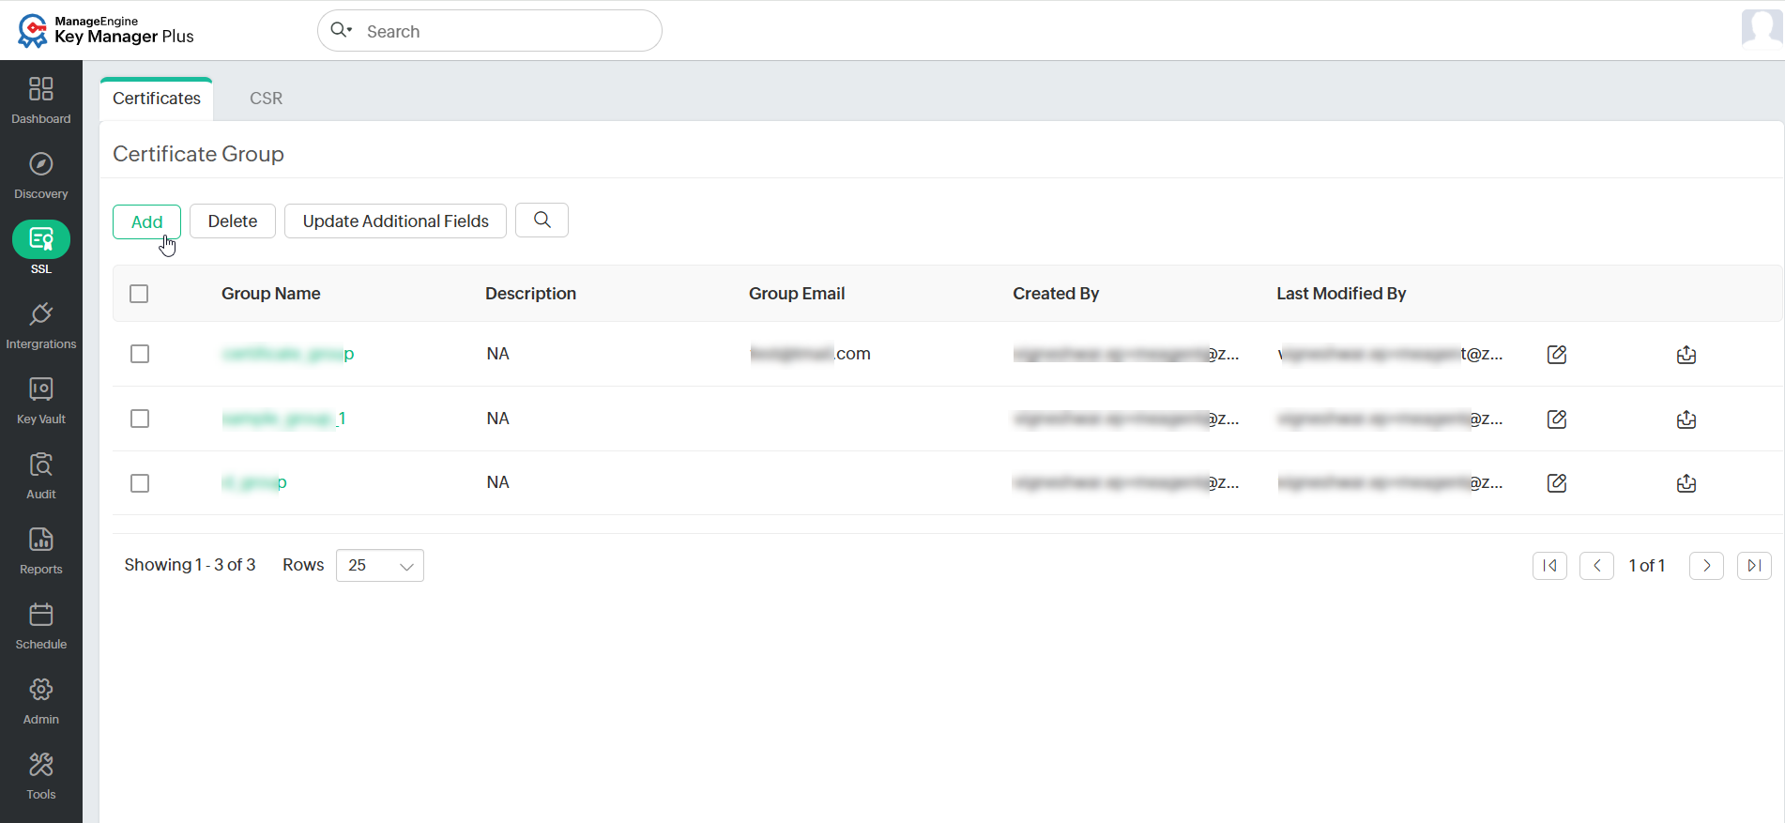Edit the second row ending in _1
This screenshot has width=1785, height=823.
[x=1557, y=419]
